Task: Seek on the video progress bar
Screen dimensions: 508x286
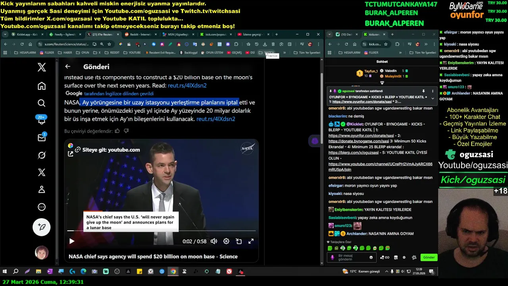Action: click(x=162, y=230)
